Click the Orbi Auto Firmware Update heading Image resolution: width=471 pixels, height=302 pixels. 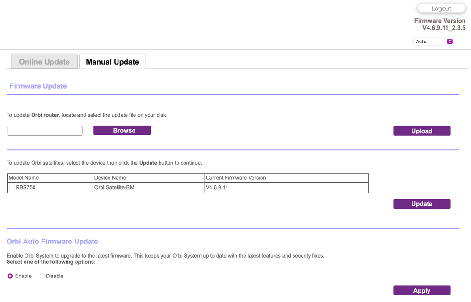pos(52,241)
